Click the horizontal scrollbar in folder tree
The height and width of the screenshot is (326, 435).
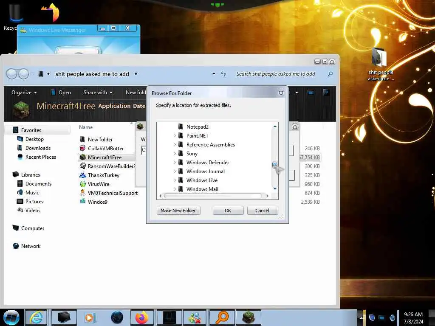(x=213, y=196)
